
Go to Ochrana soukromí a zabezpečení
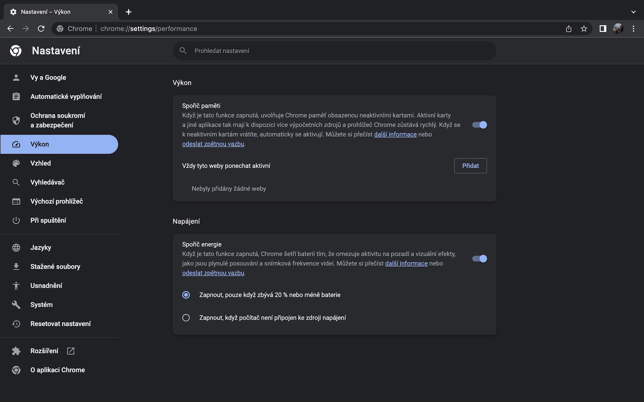coord(58,121)
